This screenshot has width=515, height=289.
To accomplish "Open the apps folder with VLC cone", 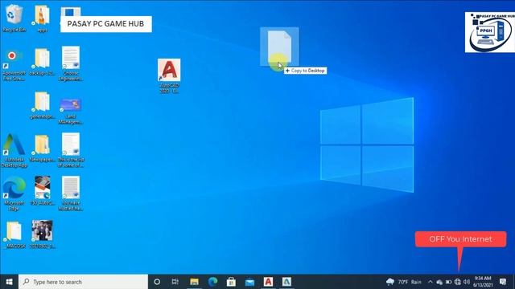I will click(x=42, y=18).
